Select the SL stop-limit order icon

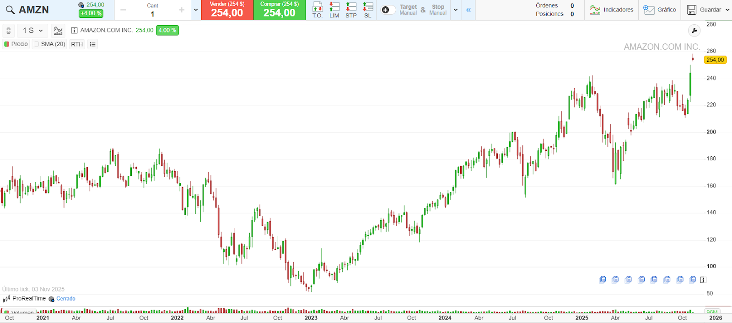pyautogui.click(x=368, y=10)
